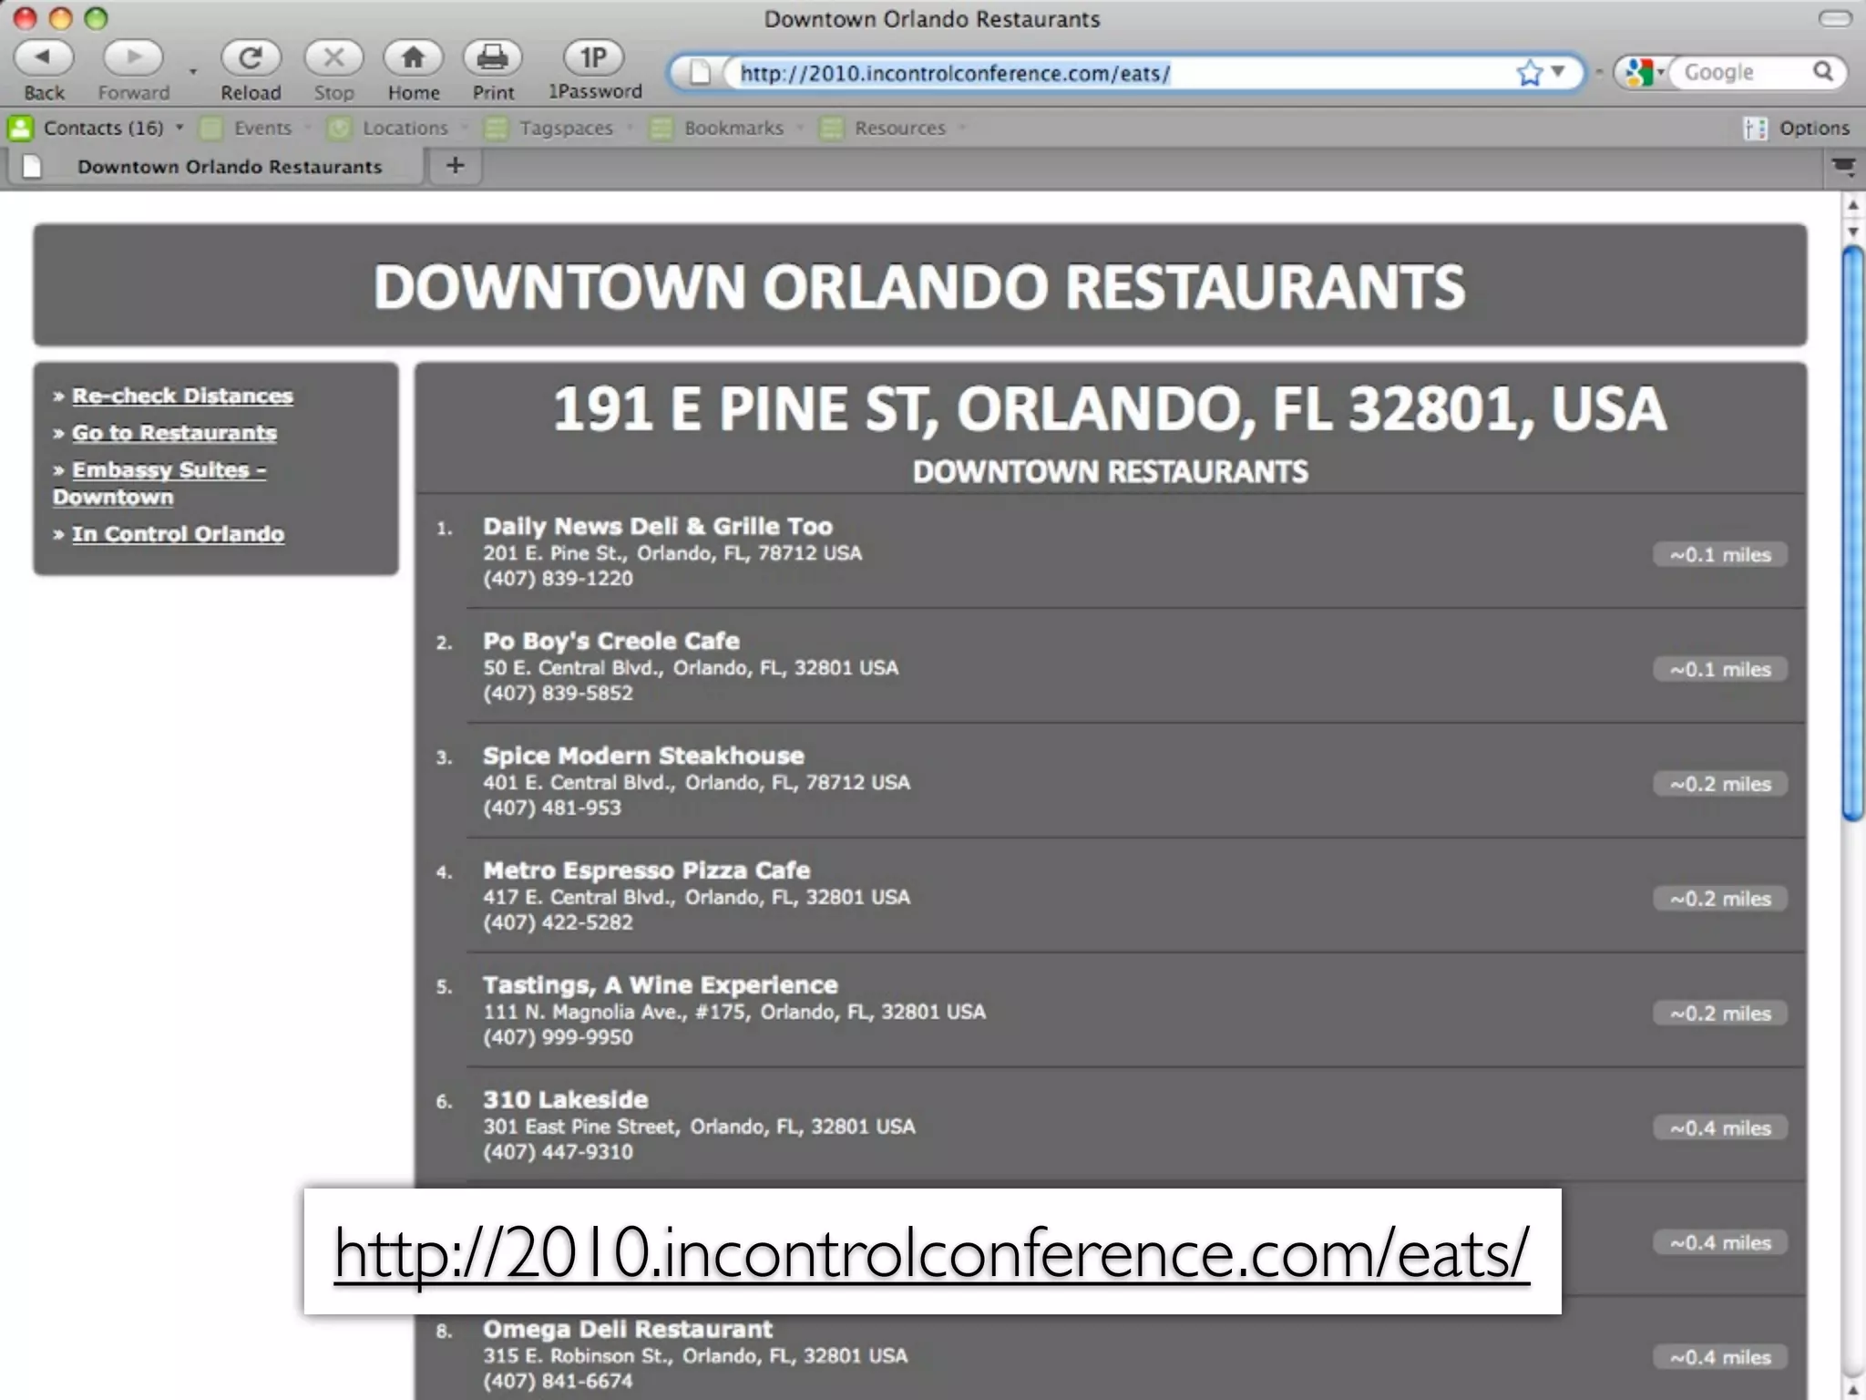Screen dimensions: 1866x1400
Task: Click the Stop loading button
Action: click(x=333, y=57)
